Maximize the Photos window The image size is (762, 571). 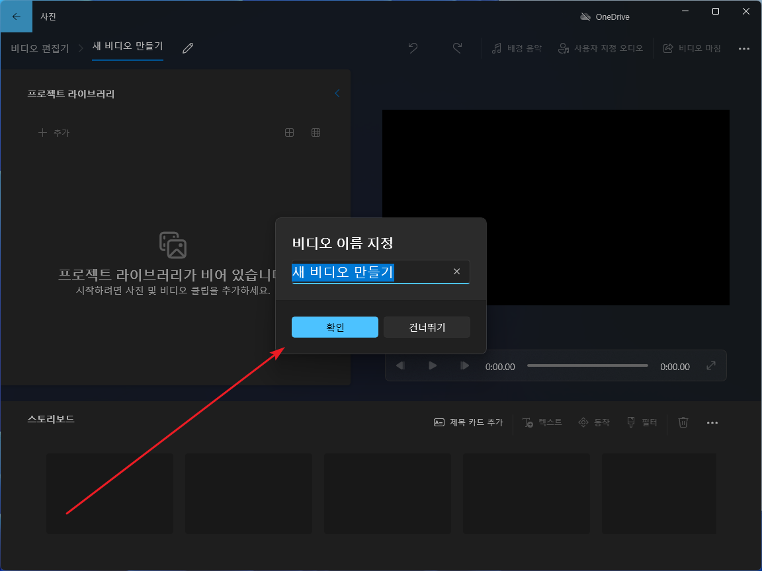click(715, 11)
